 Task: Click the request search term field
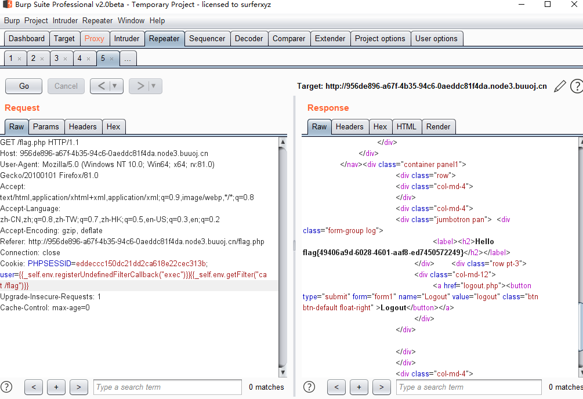168,387
